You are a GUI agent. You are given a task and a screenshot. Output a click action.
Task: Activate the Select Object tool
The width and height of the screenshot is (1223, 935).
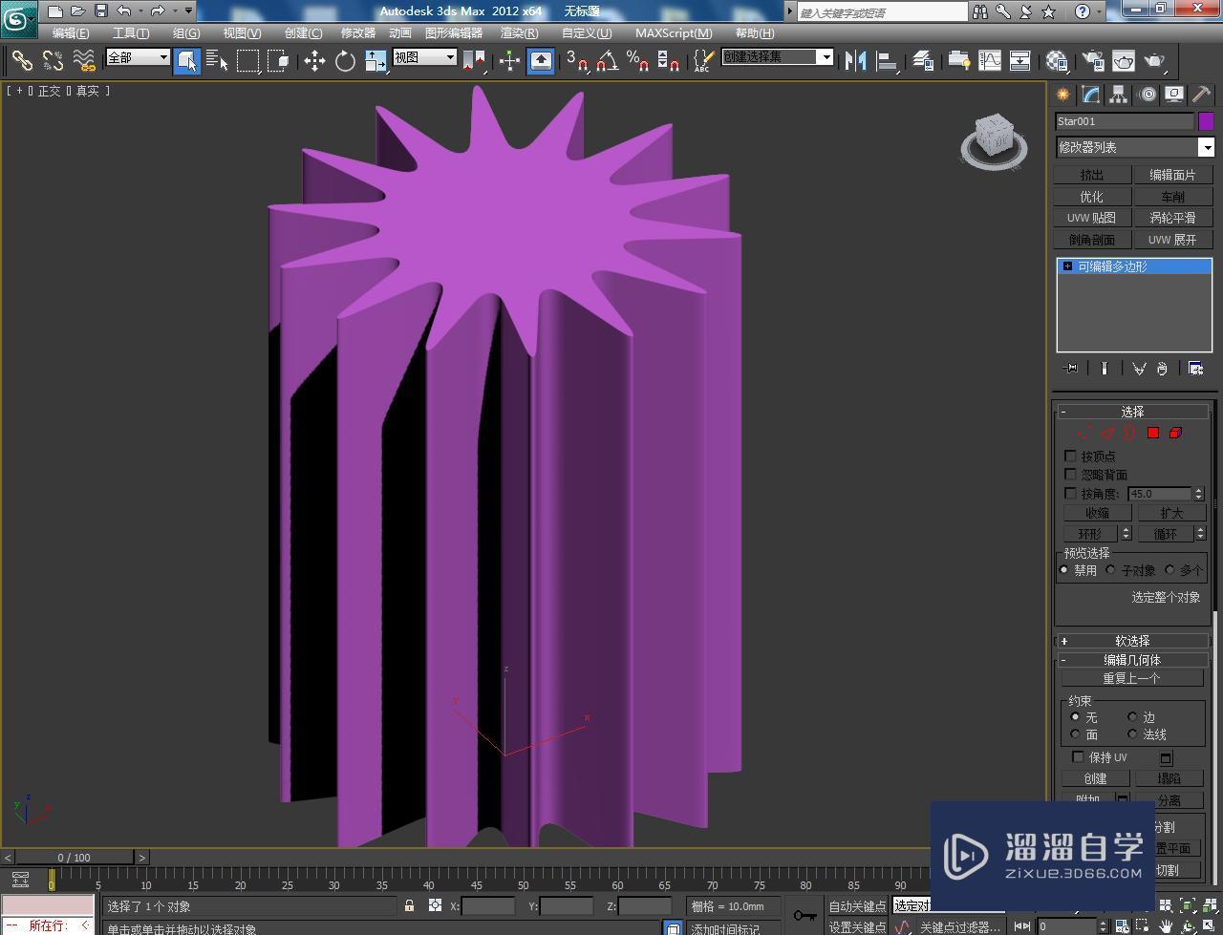coord(187,61)
